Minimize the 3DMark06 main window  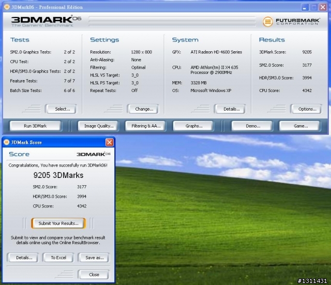point(305,7)
